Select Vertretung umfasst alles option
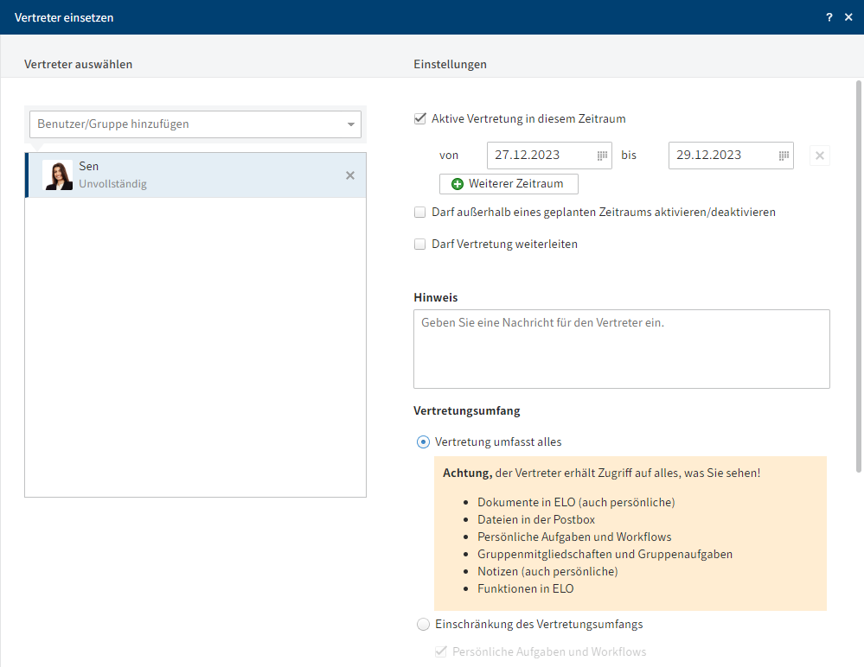 point(423,441)
